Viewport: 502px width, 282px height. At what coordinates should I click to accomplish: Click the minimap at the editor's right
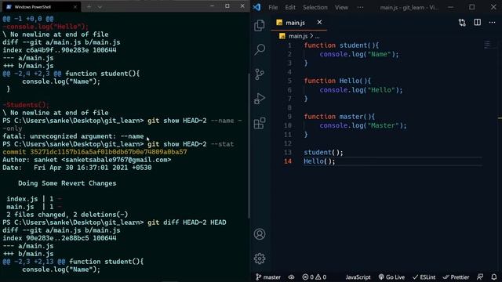tap(487, 45)
